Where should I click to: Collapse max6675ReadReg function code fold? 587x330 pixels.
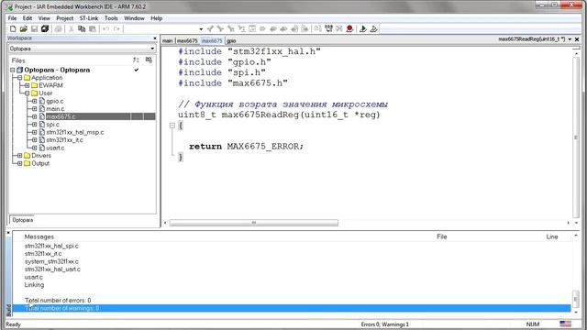(x=172, y=126)
